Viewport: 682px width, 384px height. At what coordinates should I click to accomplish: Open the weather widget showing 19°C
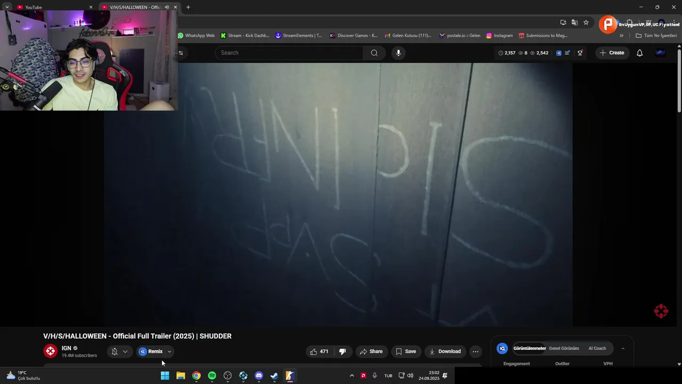[23, 375]
